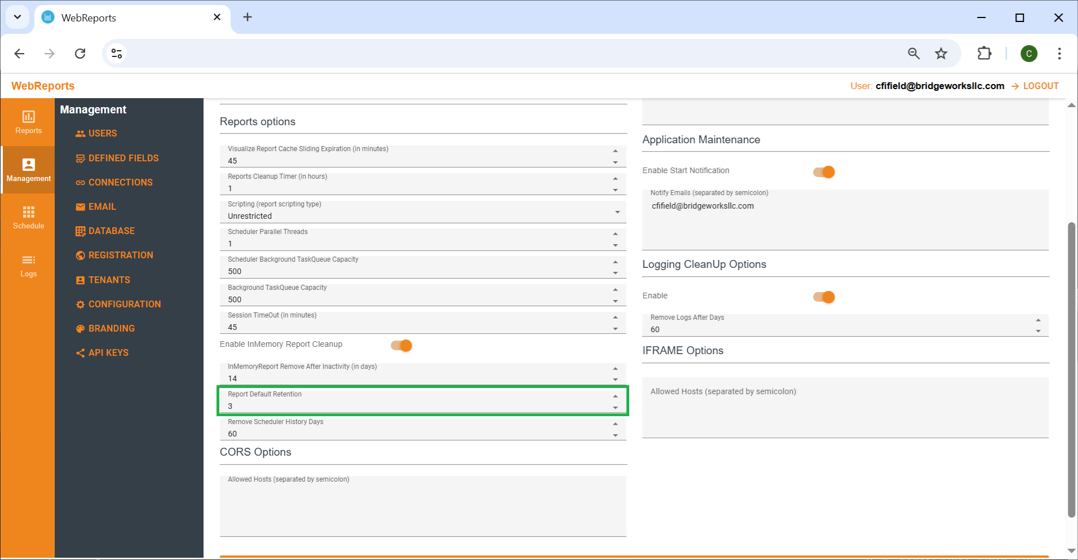
Task: Toggle Logging CleanUp Enable switch
Action: pyautogui.click(x=824, y=297)
